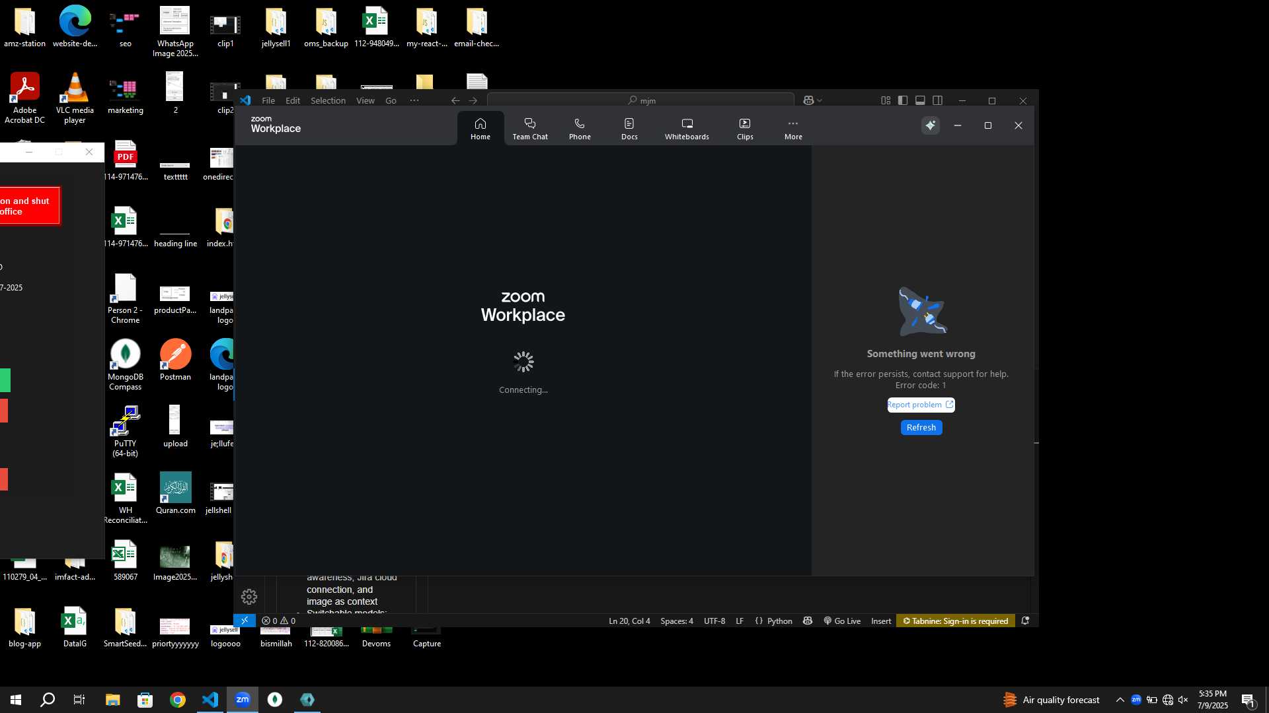Select the amz-station desktop folder

tap(24, 27)
